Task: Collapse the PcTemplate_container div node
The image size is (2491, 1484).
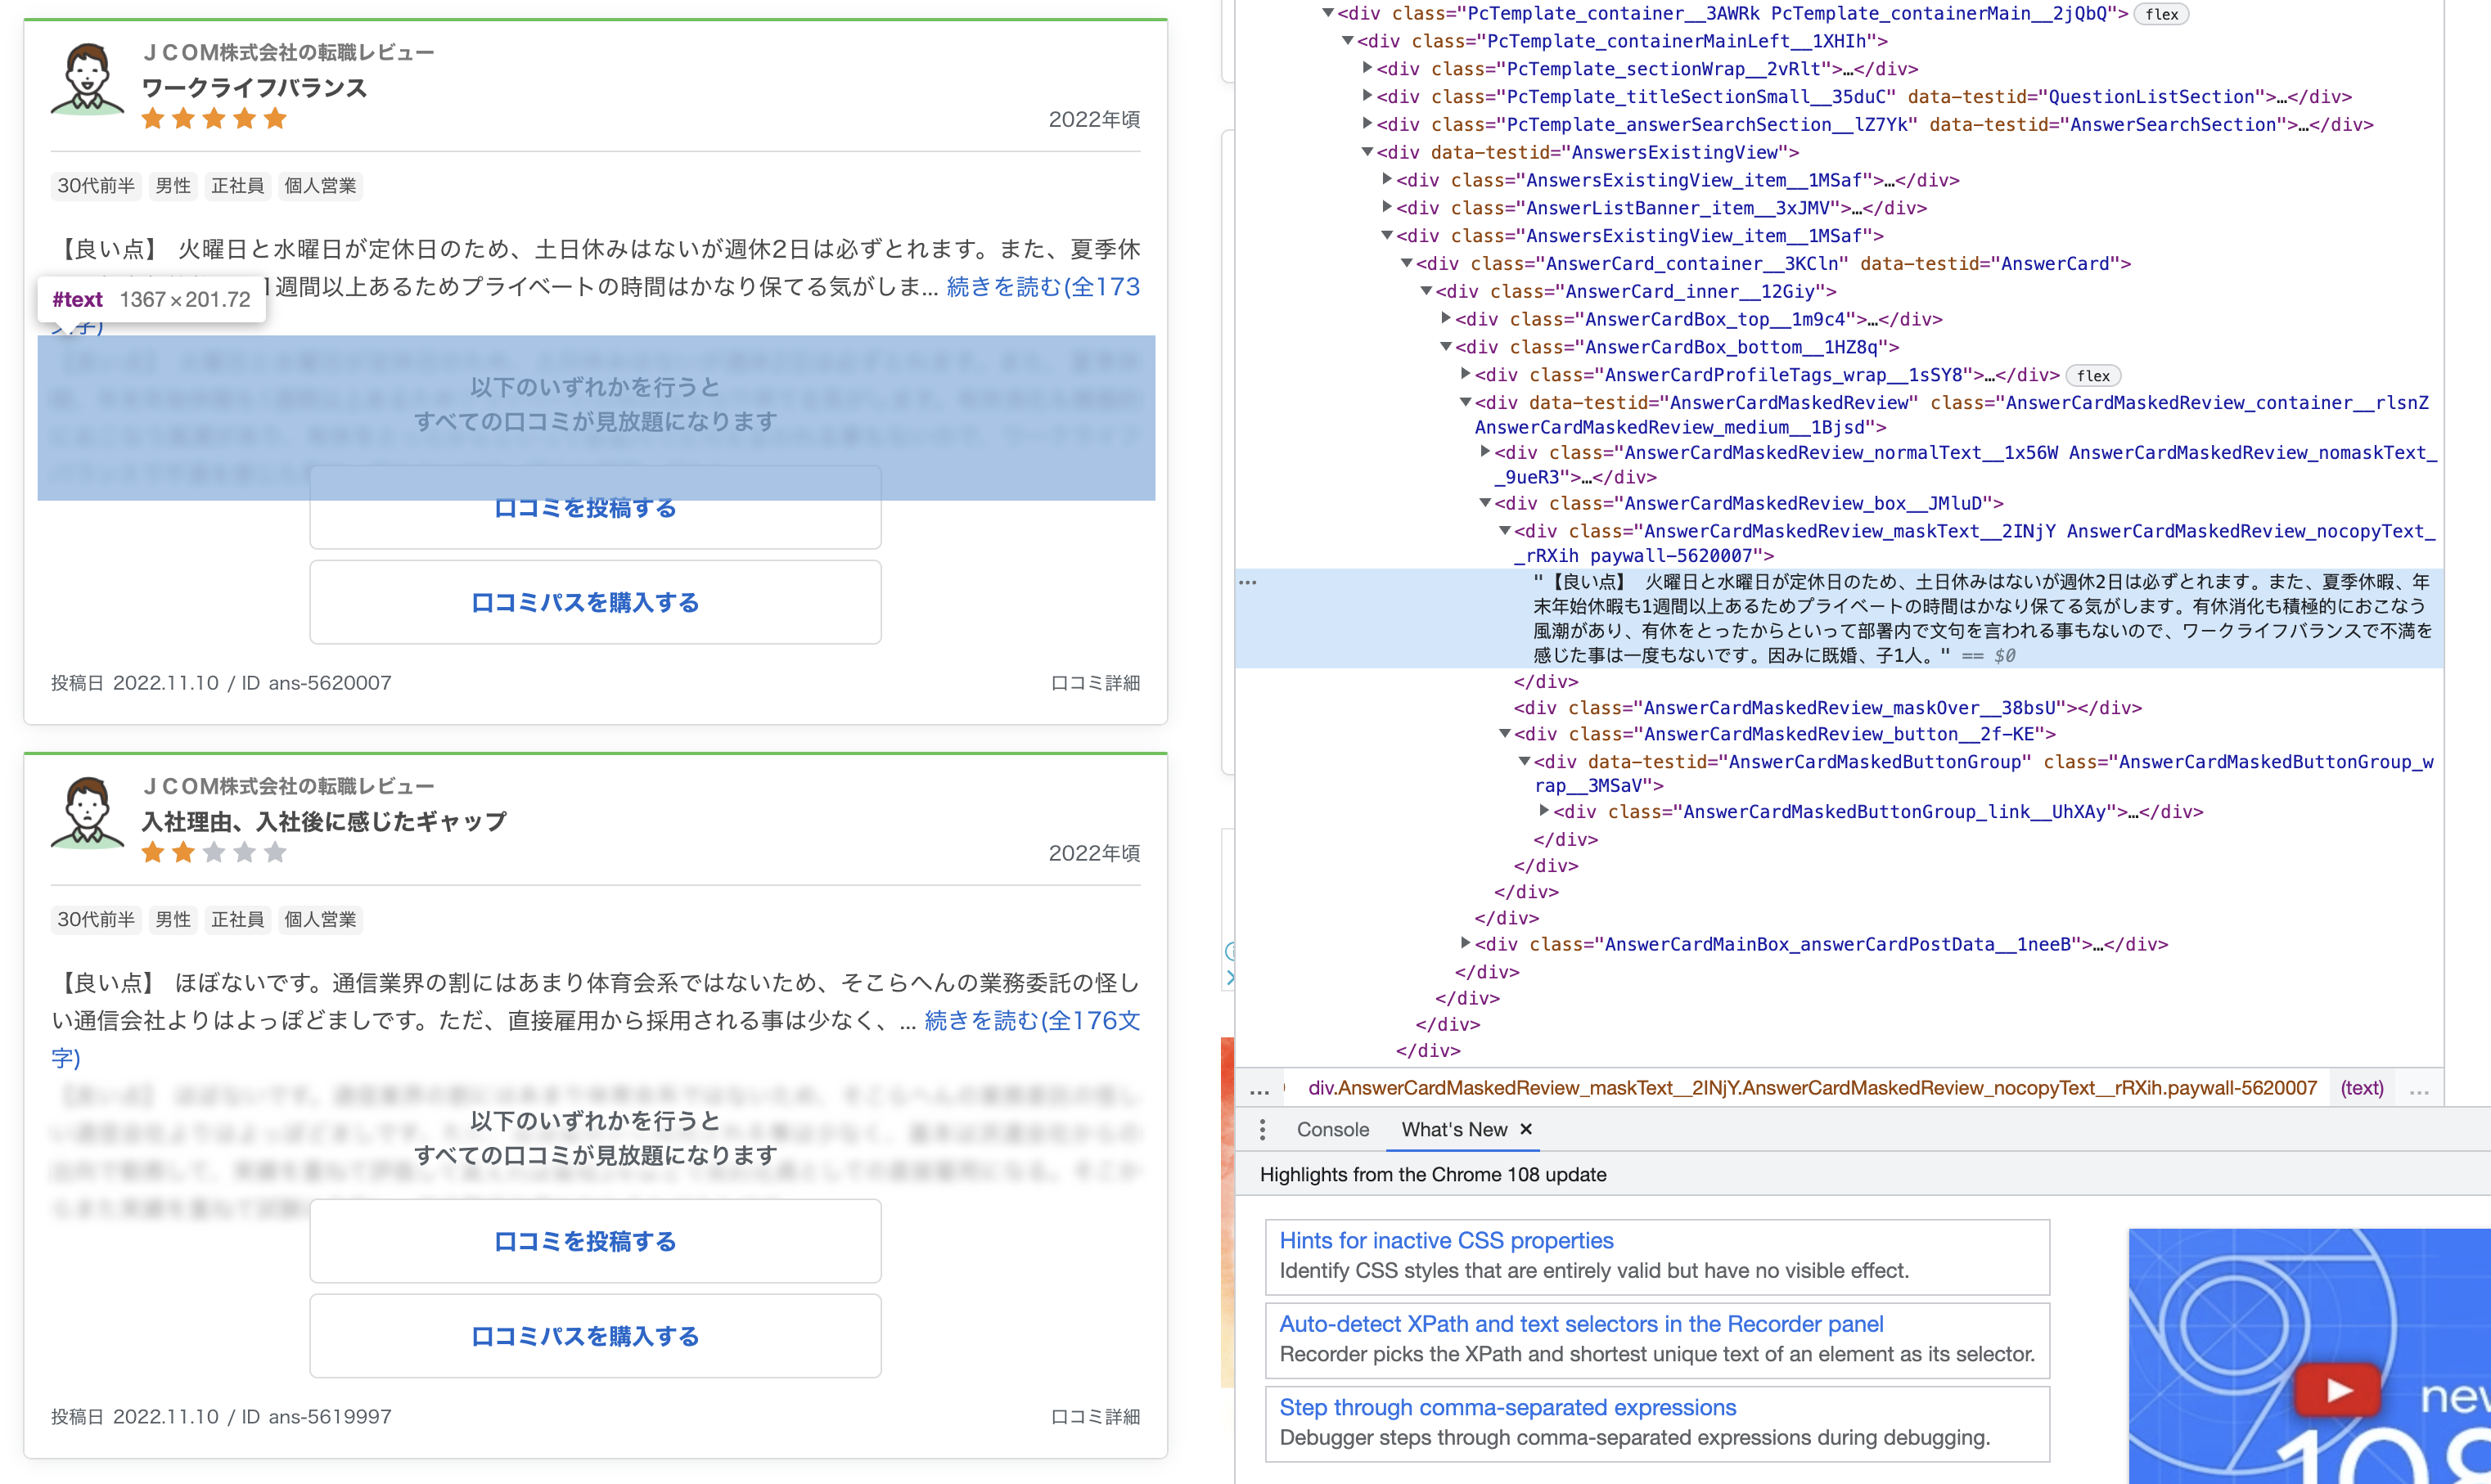Action: coord(1328,13)
